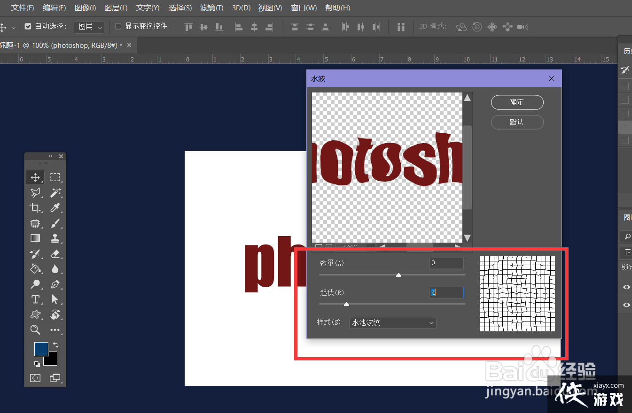Select the History Brush tool
The image size is (632, 413).
pyautogui.click(x=35, y=254)
